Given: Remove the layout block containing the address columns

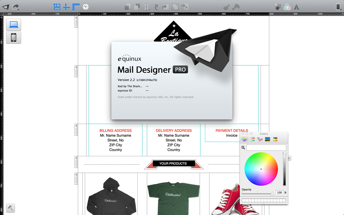Looking at the screenshot, I should (76, 126).
